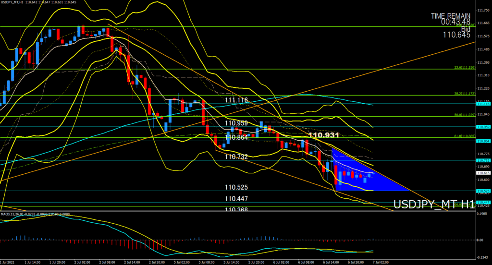Click the white 110.447 label inside the chart
This screenshot has width=492, height=265.
point(236,199)
